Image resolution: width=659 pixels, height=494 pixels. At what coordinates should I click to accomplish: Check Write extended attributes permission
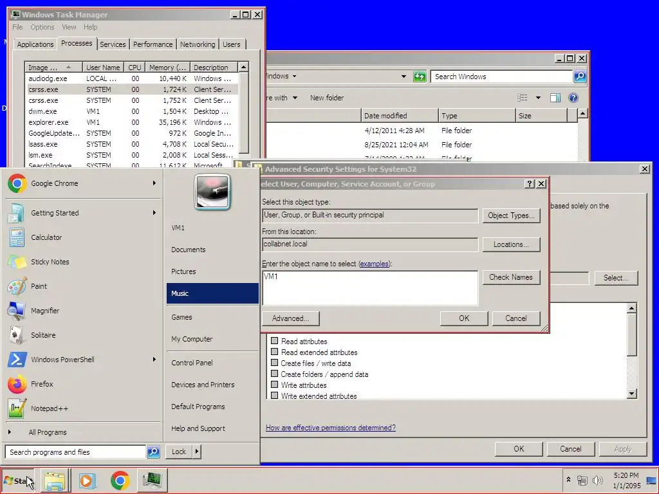point(274,396)
